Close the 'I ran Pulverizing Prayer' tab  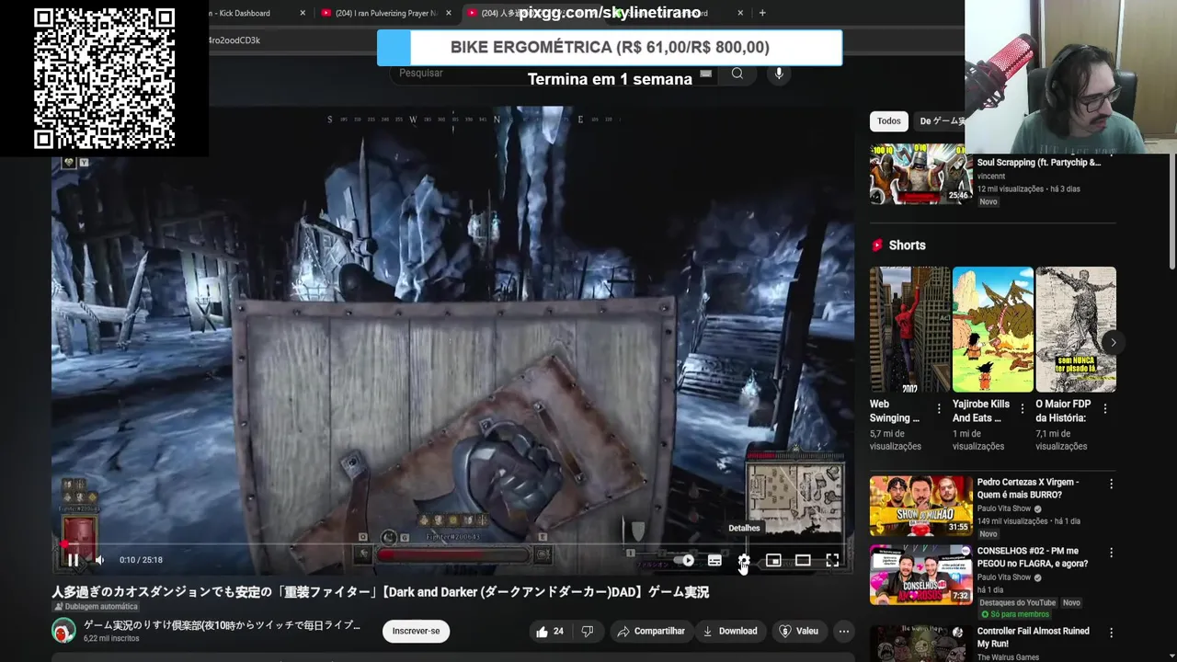(x=448, y=13)
